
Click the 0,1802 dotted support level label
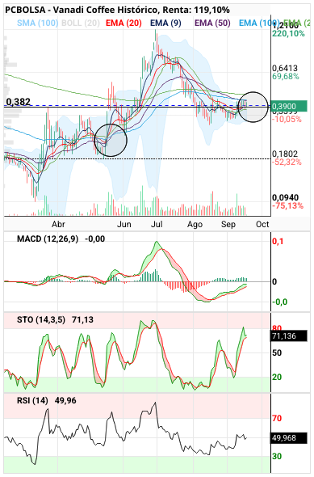coord(285,154)
